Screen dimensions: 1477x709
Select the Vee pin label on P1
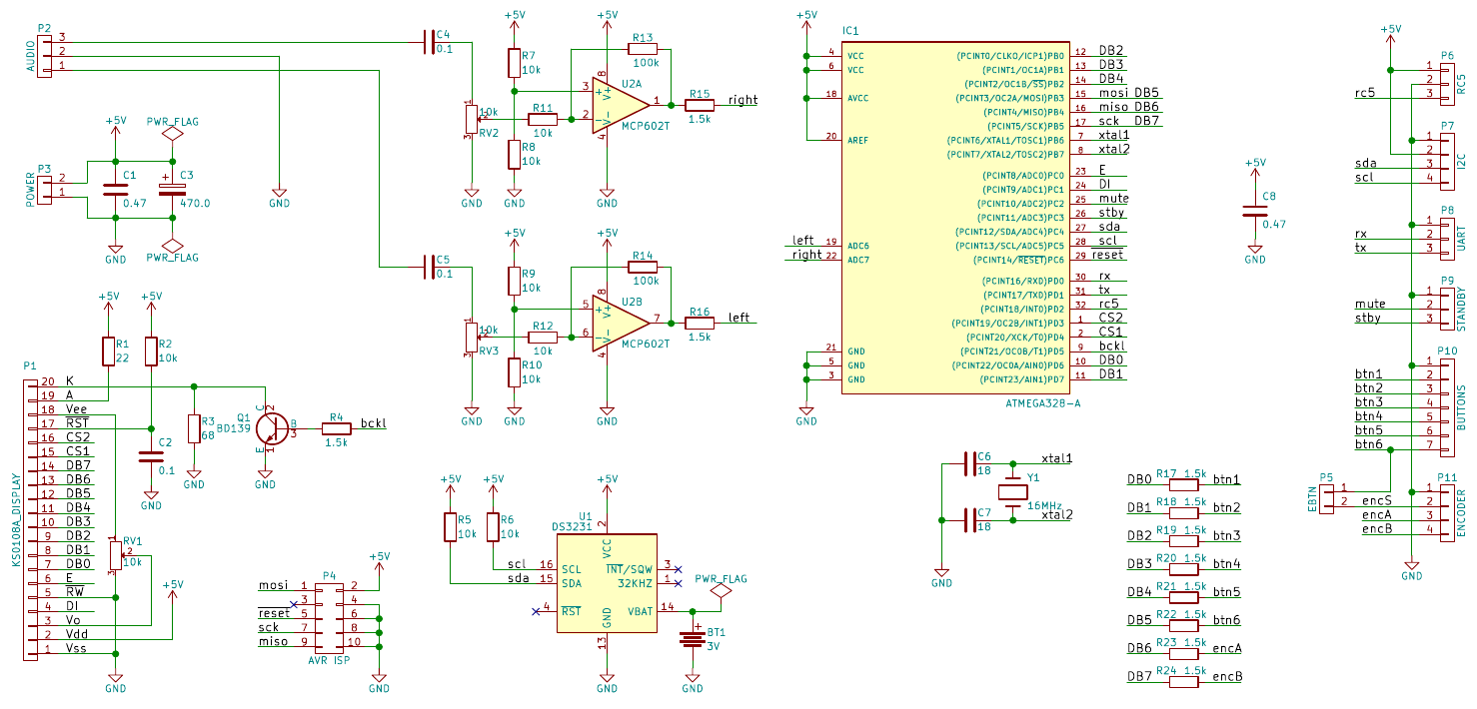tap(77, 409)
